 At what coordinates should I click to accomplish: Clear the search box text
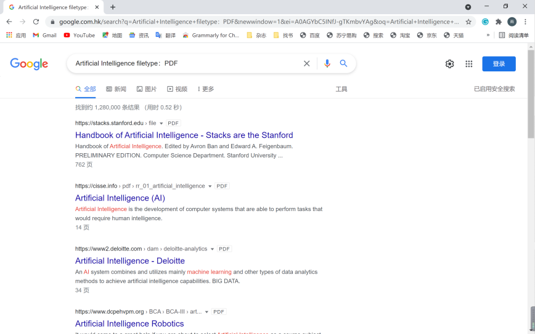[x=307, y=63]
